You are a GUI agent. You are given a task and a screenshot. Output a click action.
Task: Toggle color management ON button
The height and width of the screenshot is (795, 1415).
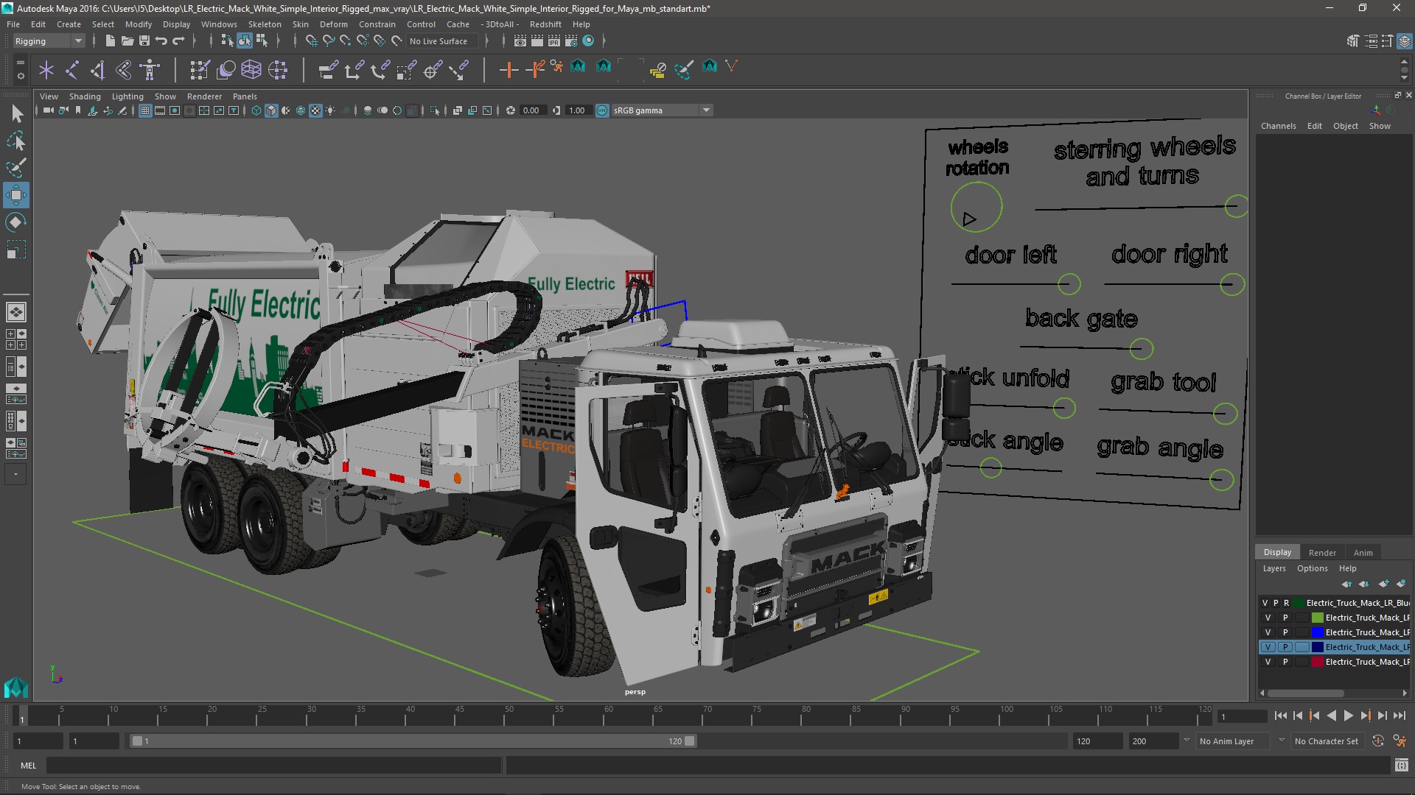[602, 110]
